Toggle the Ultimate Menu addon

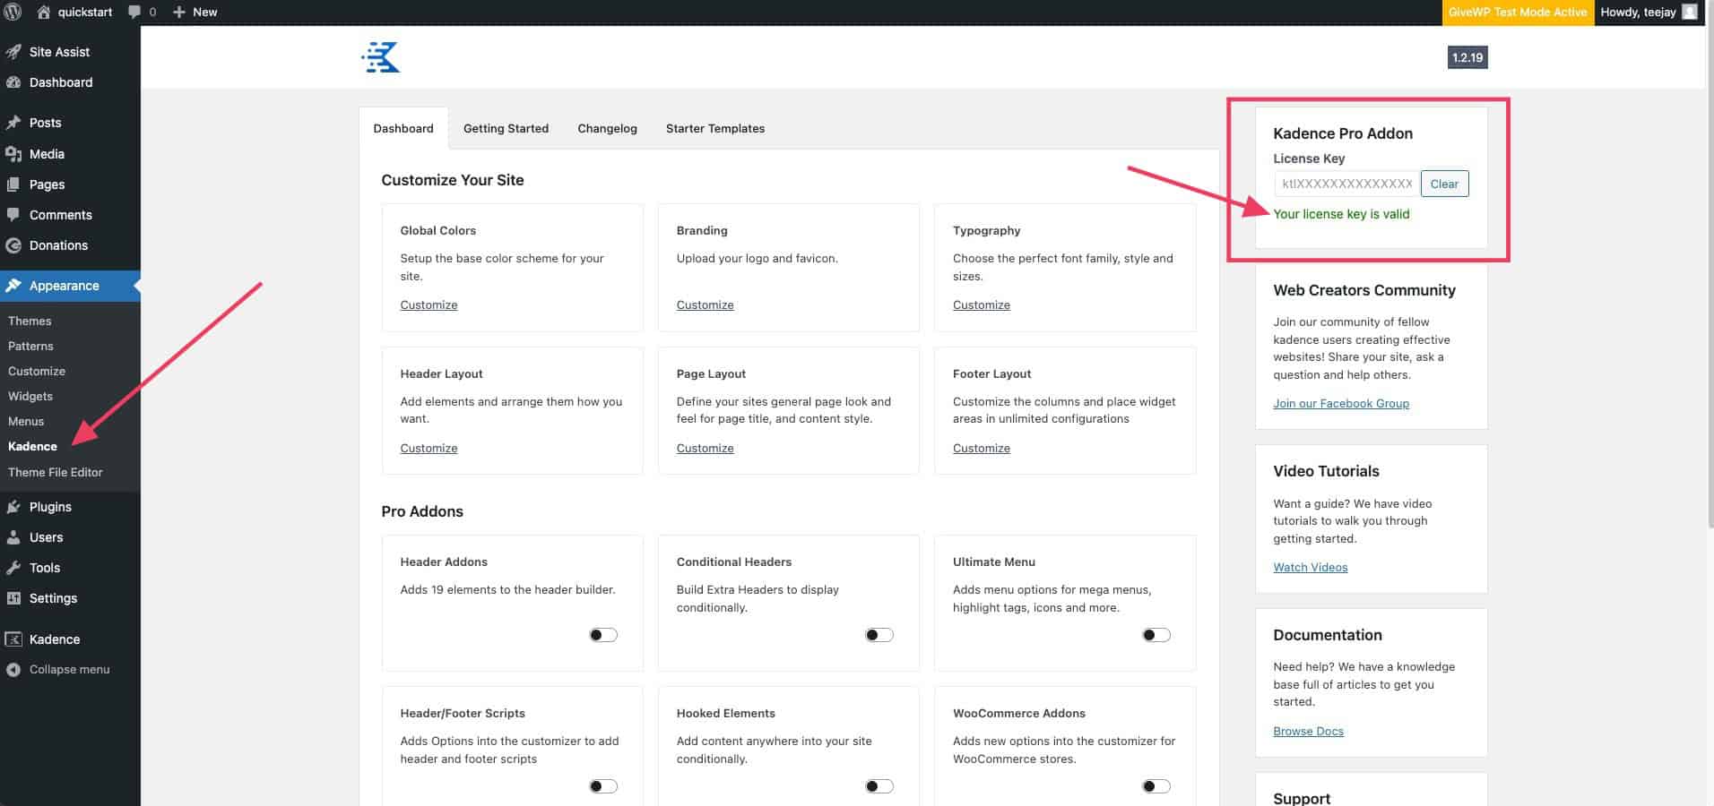[x=1156, y=635]
